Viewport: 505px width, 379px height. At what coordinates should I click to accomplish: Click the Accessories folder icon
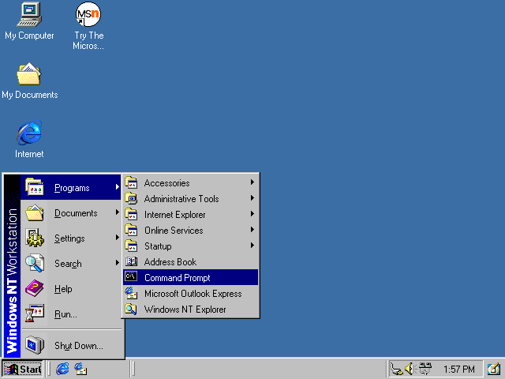click(131, 182)
